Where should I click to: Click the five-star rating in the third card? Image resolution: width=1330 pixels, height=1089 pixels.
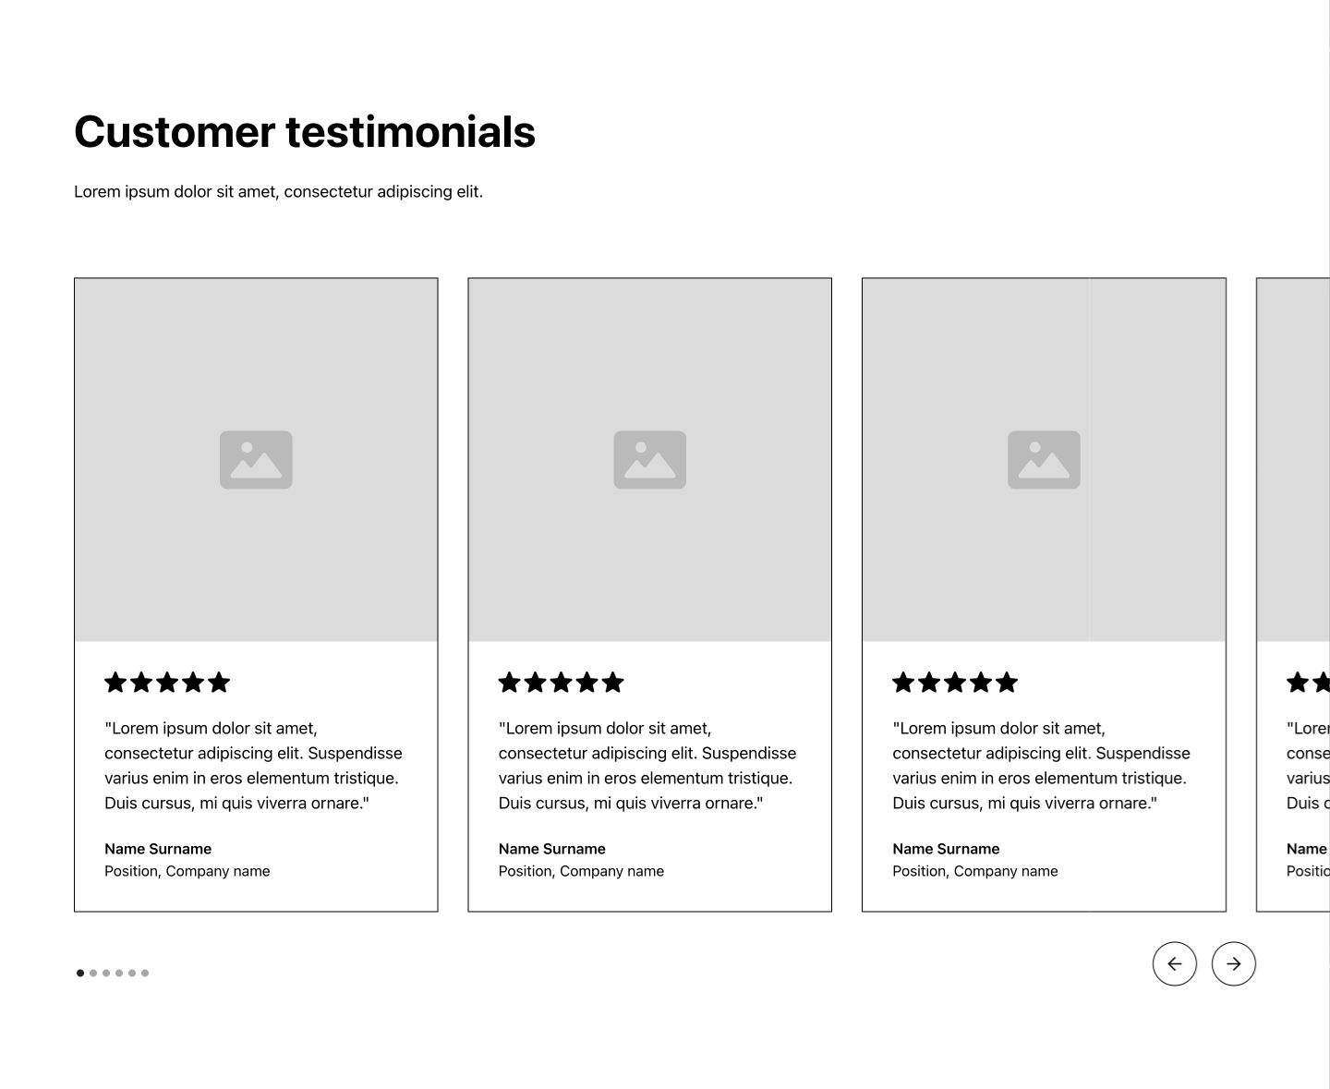tap(955, 683)
